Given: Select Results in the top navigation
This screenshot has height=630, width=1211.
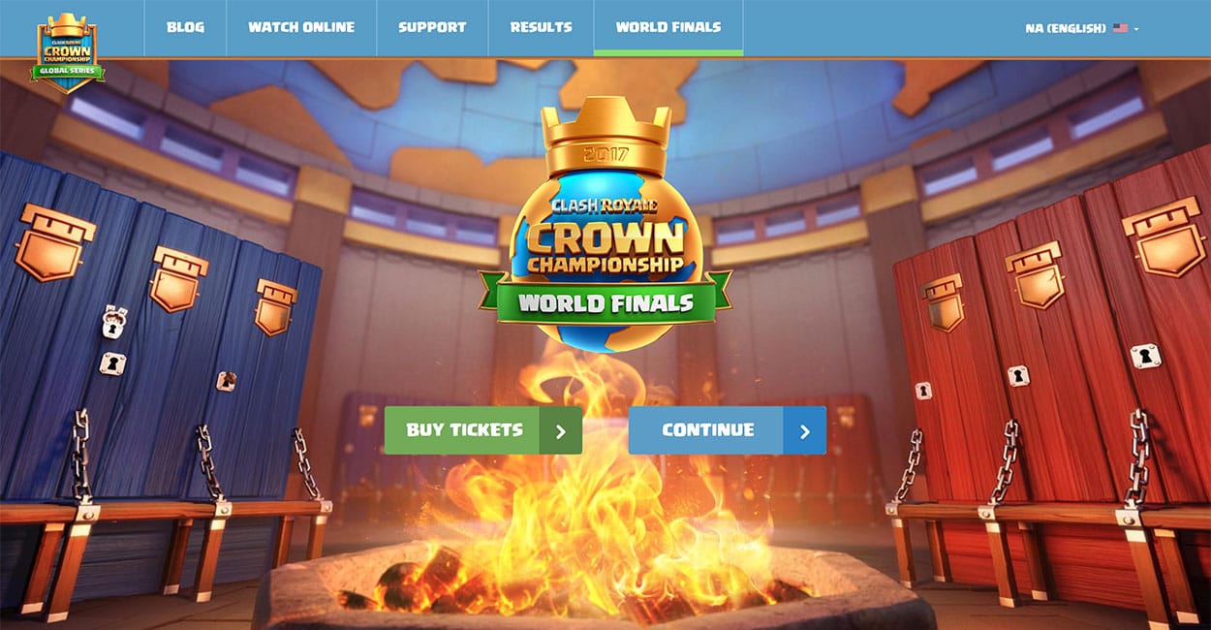Looking at the screenshot, I should (541, 27).
